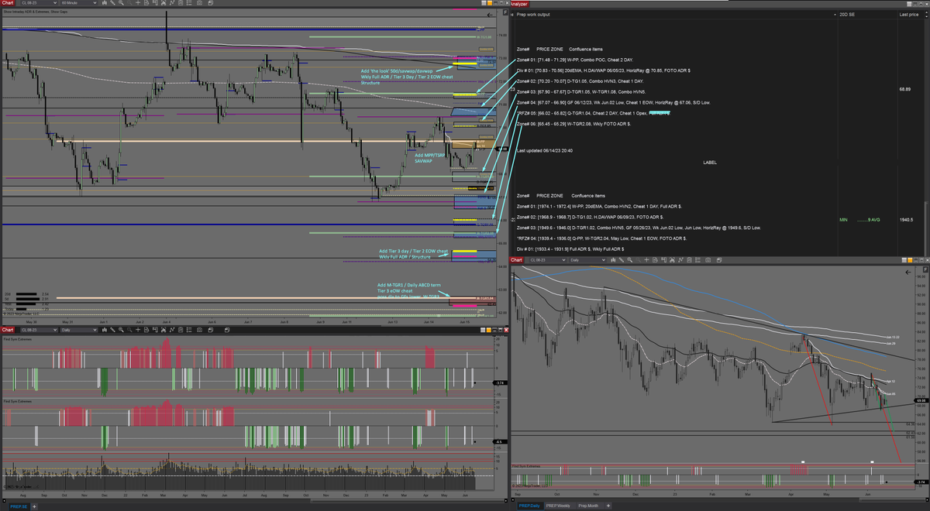Zoom in on bottom-left Daily chart

coord(121,330)
